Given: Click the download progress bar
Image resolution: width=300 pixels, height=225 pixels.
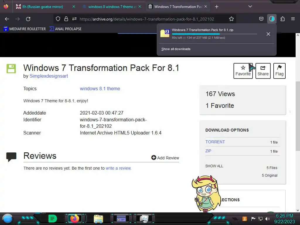Looking at the screenshot, I should point(214,34).
